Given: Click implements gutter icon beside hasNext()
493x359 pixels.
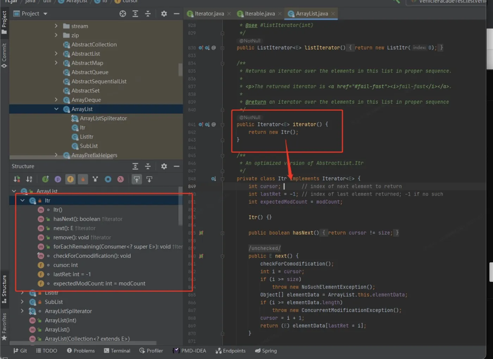Looking at the screenshot, I should (x=201, y=233).
